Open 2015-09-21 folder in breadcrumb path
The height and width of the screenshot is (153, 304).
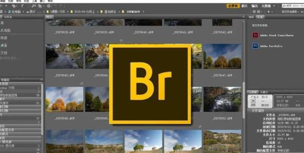point(82,12)
